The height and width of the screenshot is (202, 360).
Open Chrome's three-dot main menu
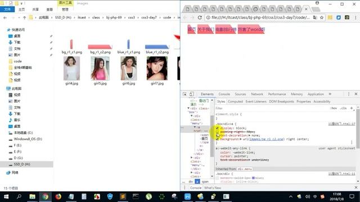point(355,17)
